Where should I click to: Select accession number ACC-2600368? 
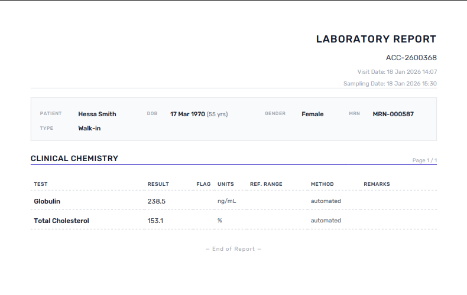[411, 58]
